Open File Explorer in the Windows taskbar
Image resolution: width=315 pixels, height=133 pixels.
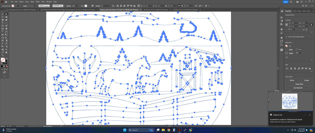163,130
